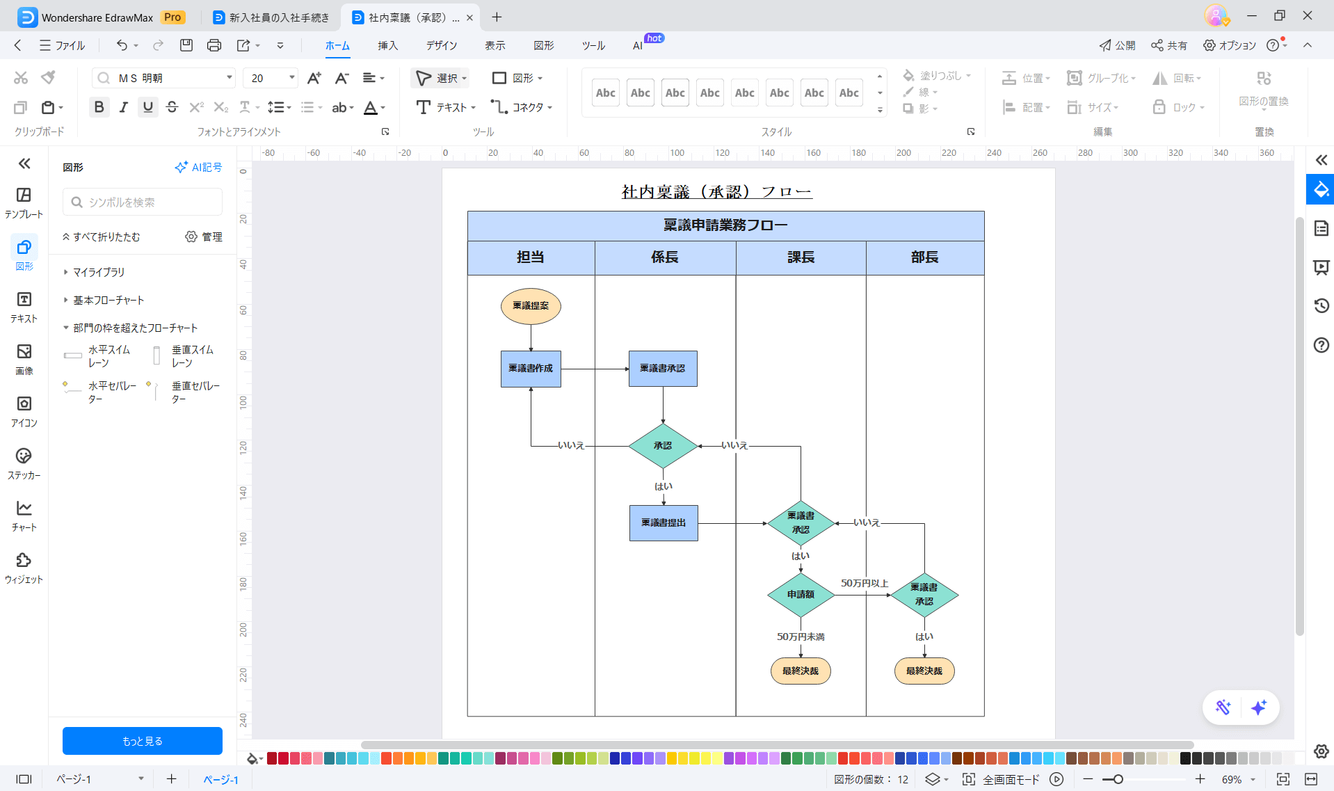The width and height of the screenshot is (1334, 791).
Task: Open the Icons sidebar panel
Action: click(x=24, y=411)
